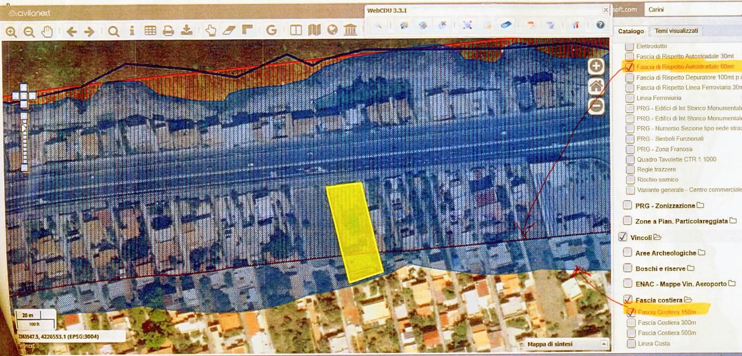This screenshot has width=742, height=356.
Task: Uncheck Fascia Costiera 150m layer
Action: click(x=631, y=312)
